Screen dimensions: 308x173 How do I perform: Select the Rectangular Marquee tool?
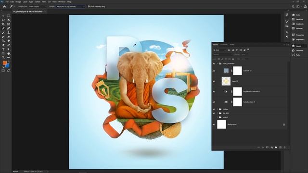9,16
